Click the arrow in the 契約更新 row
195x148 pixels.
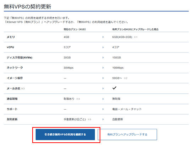click(103, 119)
